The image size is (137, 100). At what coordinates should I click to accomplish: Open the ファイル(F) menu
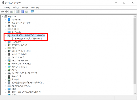6,7
